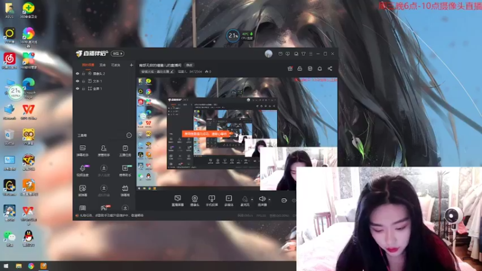Screen dimensions: 482x271
Task: Hide the 文本 1 source with its eye icon
Action: tap(78, 81)
